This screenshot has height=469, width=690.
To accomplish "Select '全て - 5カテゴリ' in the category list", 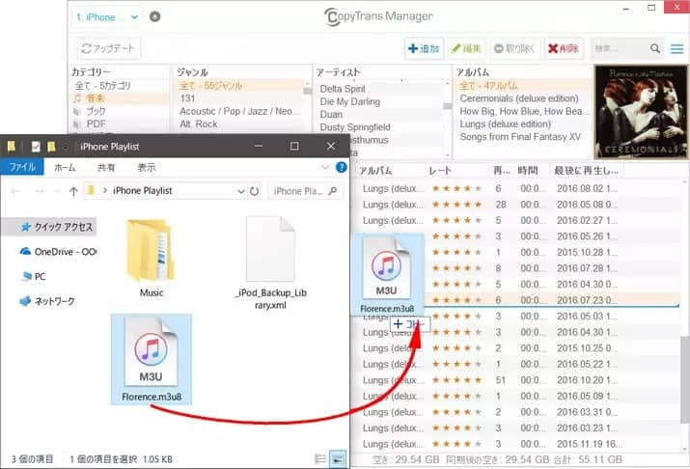I will pos(102,85).
